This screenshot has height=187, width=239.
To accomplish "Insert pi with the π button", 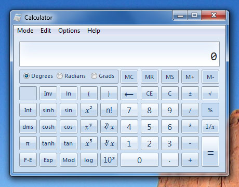I will [28, 143].
